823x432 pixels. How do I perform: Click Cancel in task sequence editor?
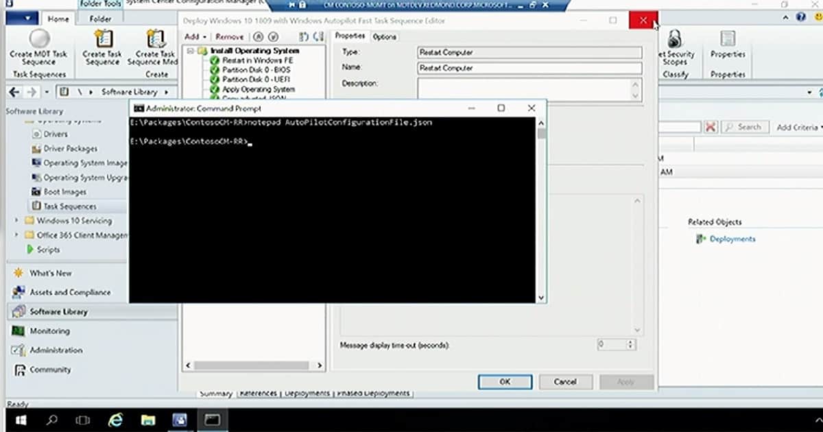click(x=565, y=382)
